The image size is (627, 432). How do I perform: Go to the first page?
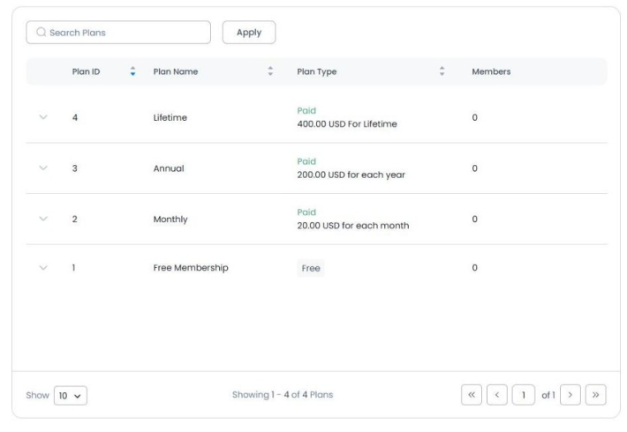pyautogui.click(x=472, y=395)
